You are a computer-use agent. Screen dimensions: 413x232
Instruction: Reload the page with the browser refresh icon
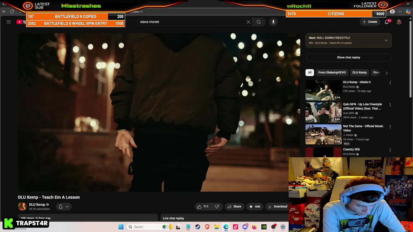click(x=12, y=12)
